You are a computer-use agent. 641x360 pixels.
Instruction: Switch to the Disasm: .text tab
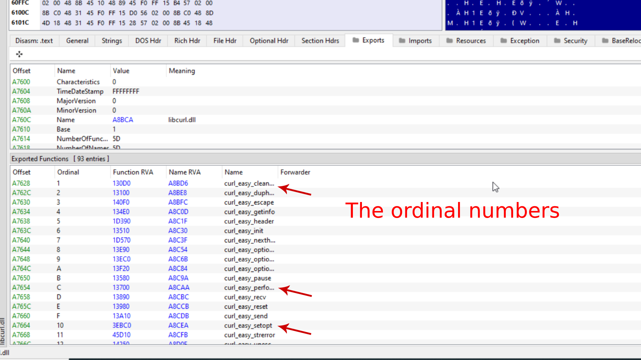(34, 41)
